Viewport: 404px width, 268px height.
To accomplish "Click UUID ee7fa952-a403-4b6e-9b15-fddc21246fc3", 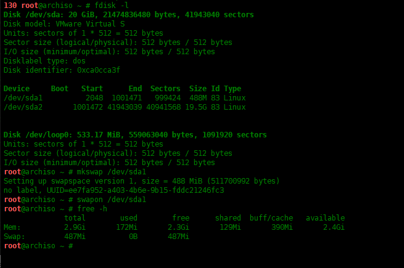I will (x=146, y=190).
